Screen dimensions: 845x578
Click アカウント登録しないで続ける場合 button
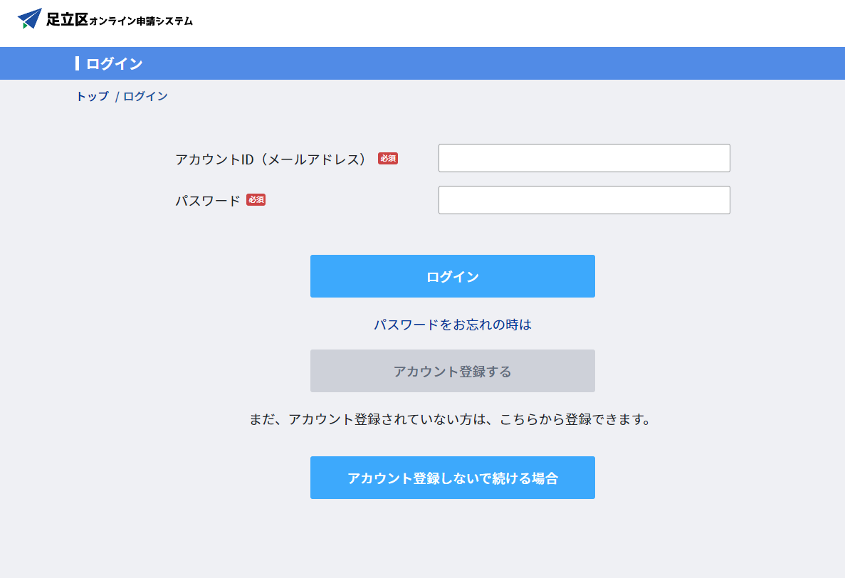pyautogui.click(x=453, y=478)
